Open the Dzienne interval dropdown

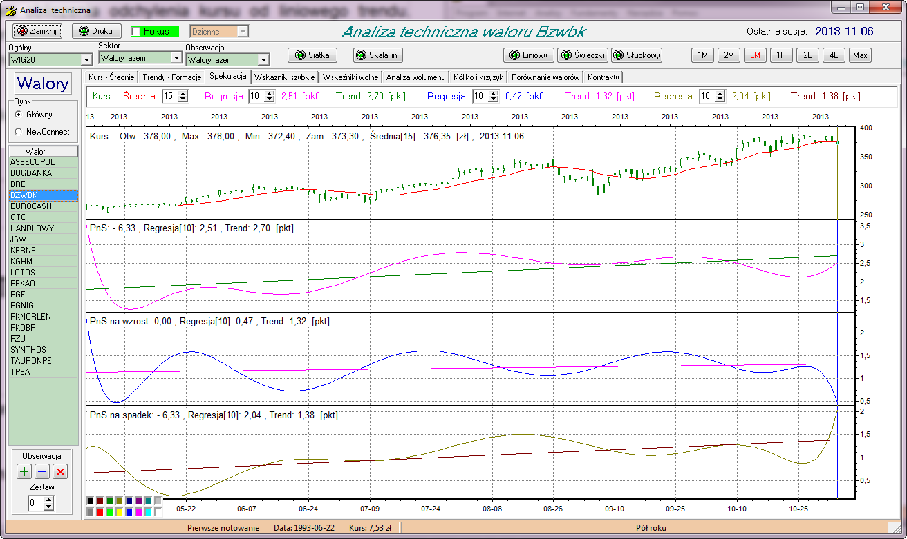[242, 31]
